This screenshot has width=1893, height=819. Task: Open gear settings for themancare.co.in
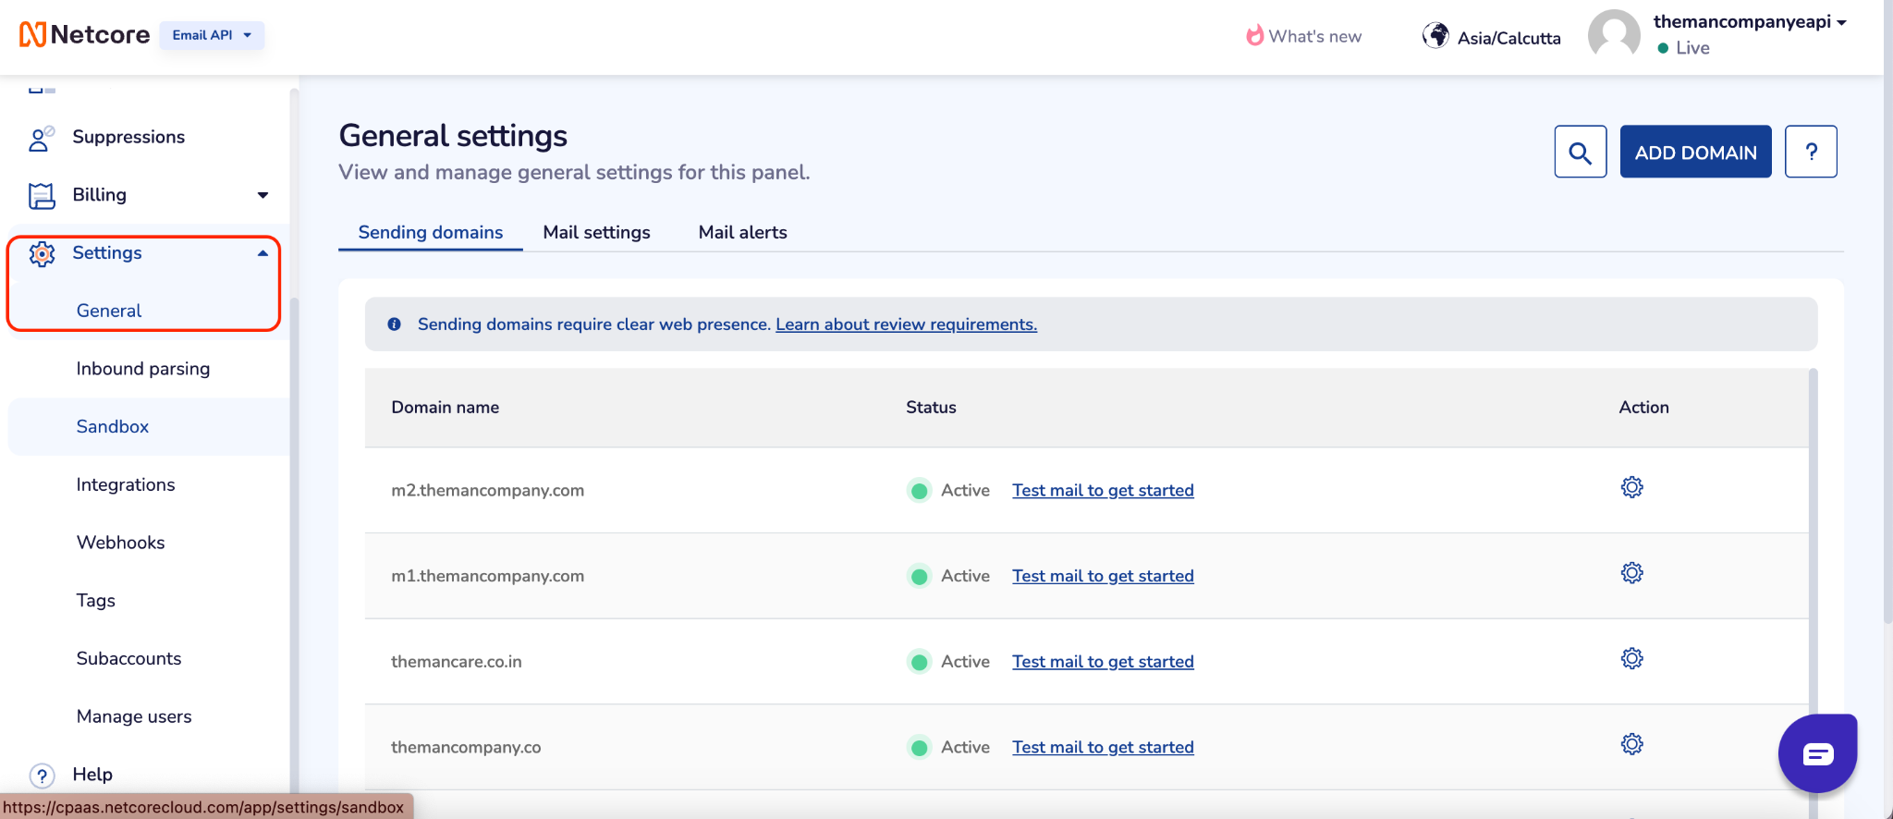click(1632, 658)
